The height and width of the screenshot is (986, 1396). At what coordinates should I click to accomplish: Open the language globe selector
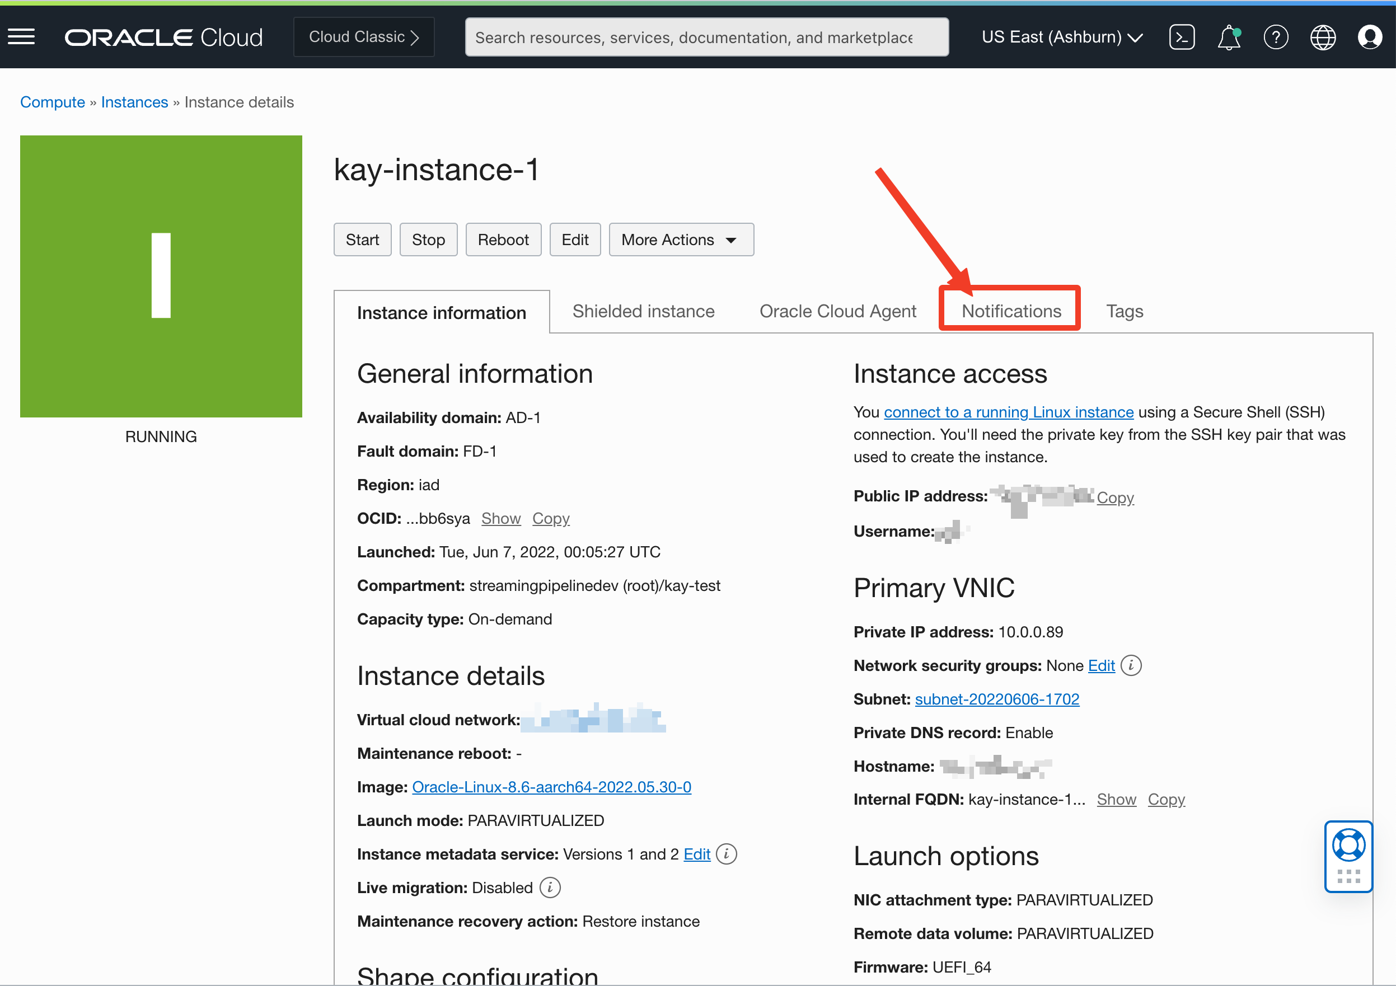tap(1323, 36)
